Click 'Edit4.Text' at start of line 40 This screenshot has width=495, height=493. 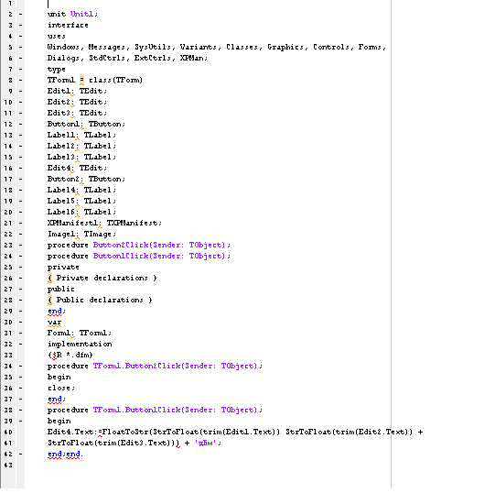(70, 432)
